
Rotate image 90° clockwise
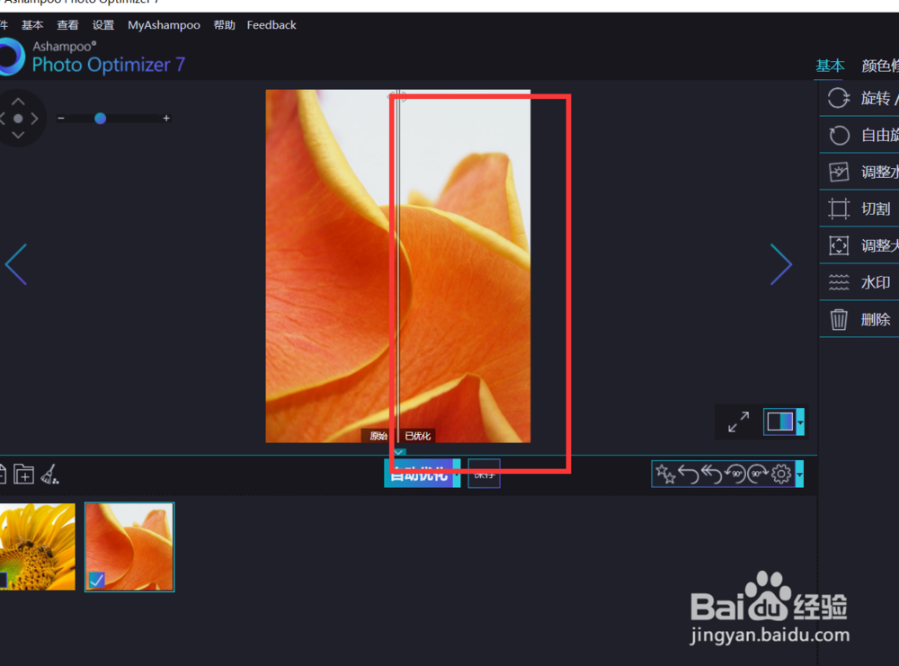pos(758,474)
